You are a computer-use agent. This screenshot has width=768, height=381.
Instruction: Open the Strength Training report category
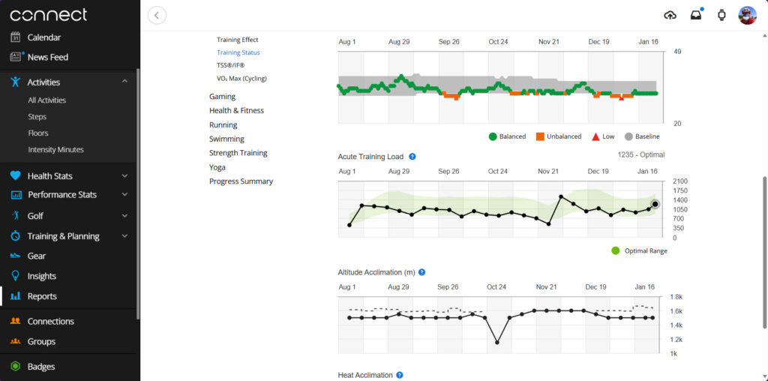(x=238, y=153)
